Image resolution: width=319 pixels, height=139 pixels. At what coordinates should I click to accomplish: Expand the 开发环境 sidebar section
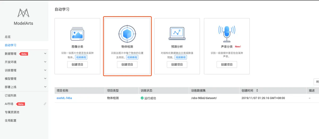point(45,62)
